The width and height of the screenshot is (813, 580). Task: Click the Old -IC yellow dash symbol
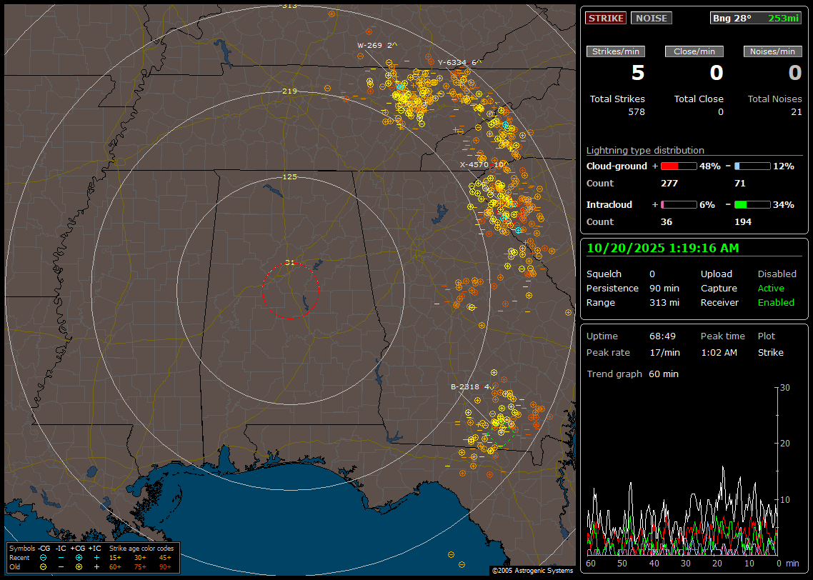tap(61, 566)
